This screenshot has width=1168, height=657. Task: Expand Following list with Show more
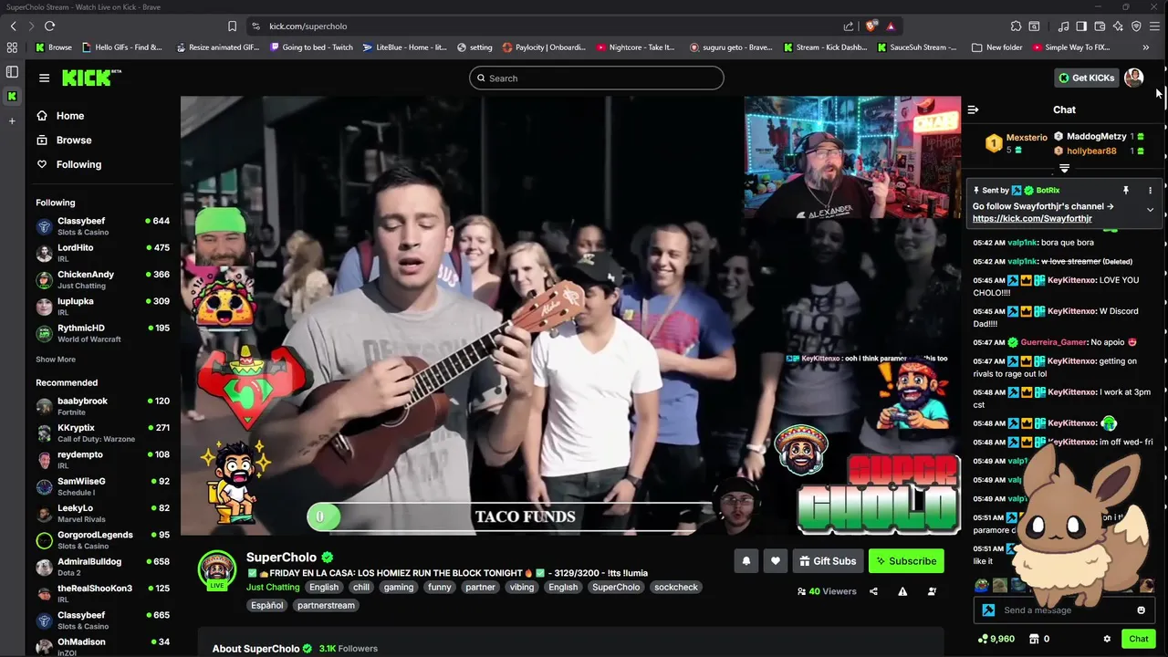coord(56,360)
